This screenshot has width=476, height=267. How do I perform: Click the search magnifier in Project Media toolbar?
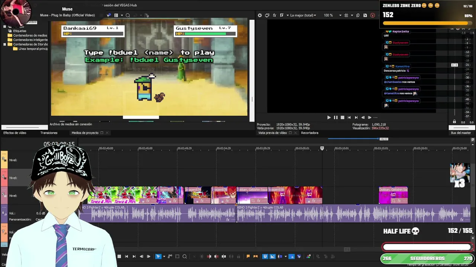[x=128, y=15]
